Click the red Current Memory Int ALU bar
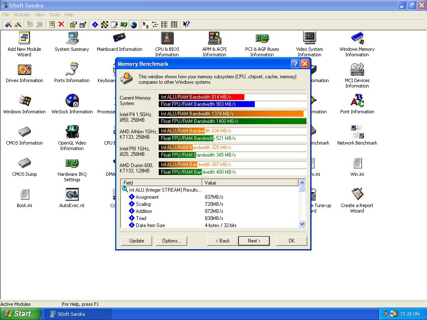This screenshot has height=320, width=427. point(201,97)
